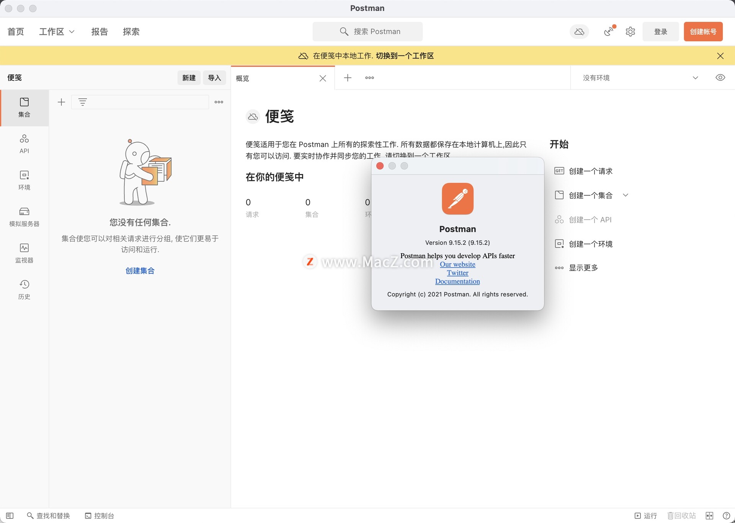Click the offline cloud sync icon in header
The image size is (735, 523).
tap(579, 32)
